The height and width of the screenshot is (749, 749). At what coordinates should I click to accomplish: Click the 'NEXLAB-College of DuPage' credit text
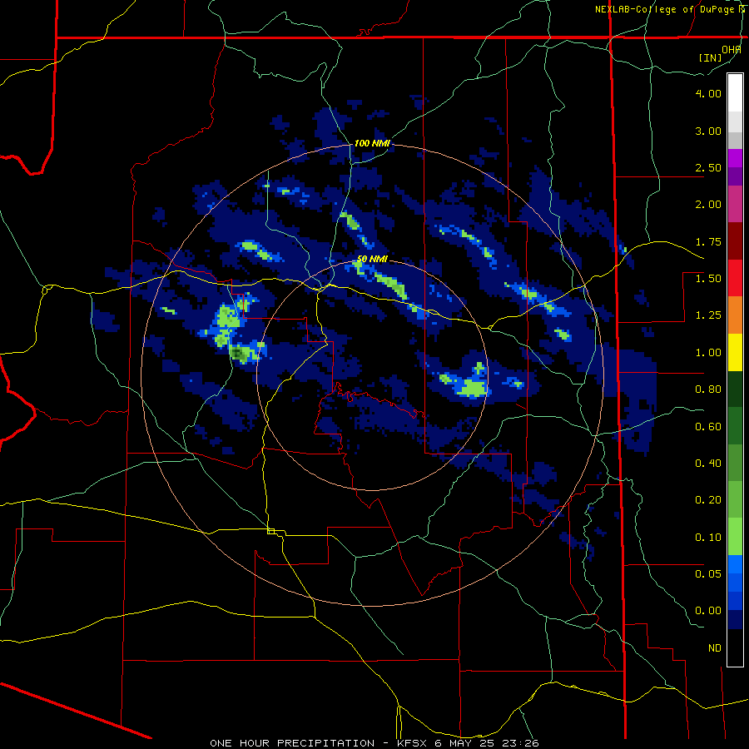pos(665,9)
